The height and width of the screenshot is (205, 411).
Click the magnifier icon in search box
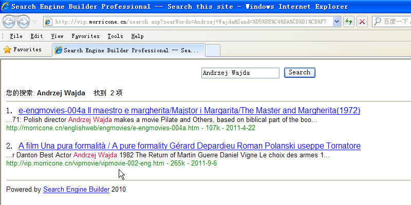pos(377,22)
